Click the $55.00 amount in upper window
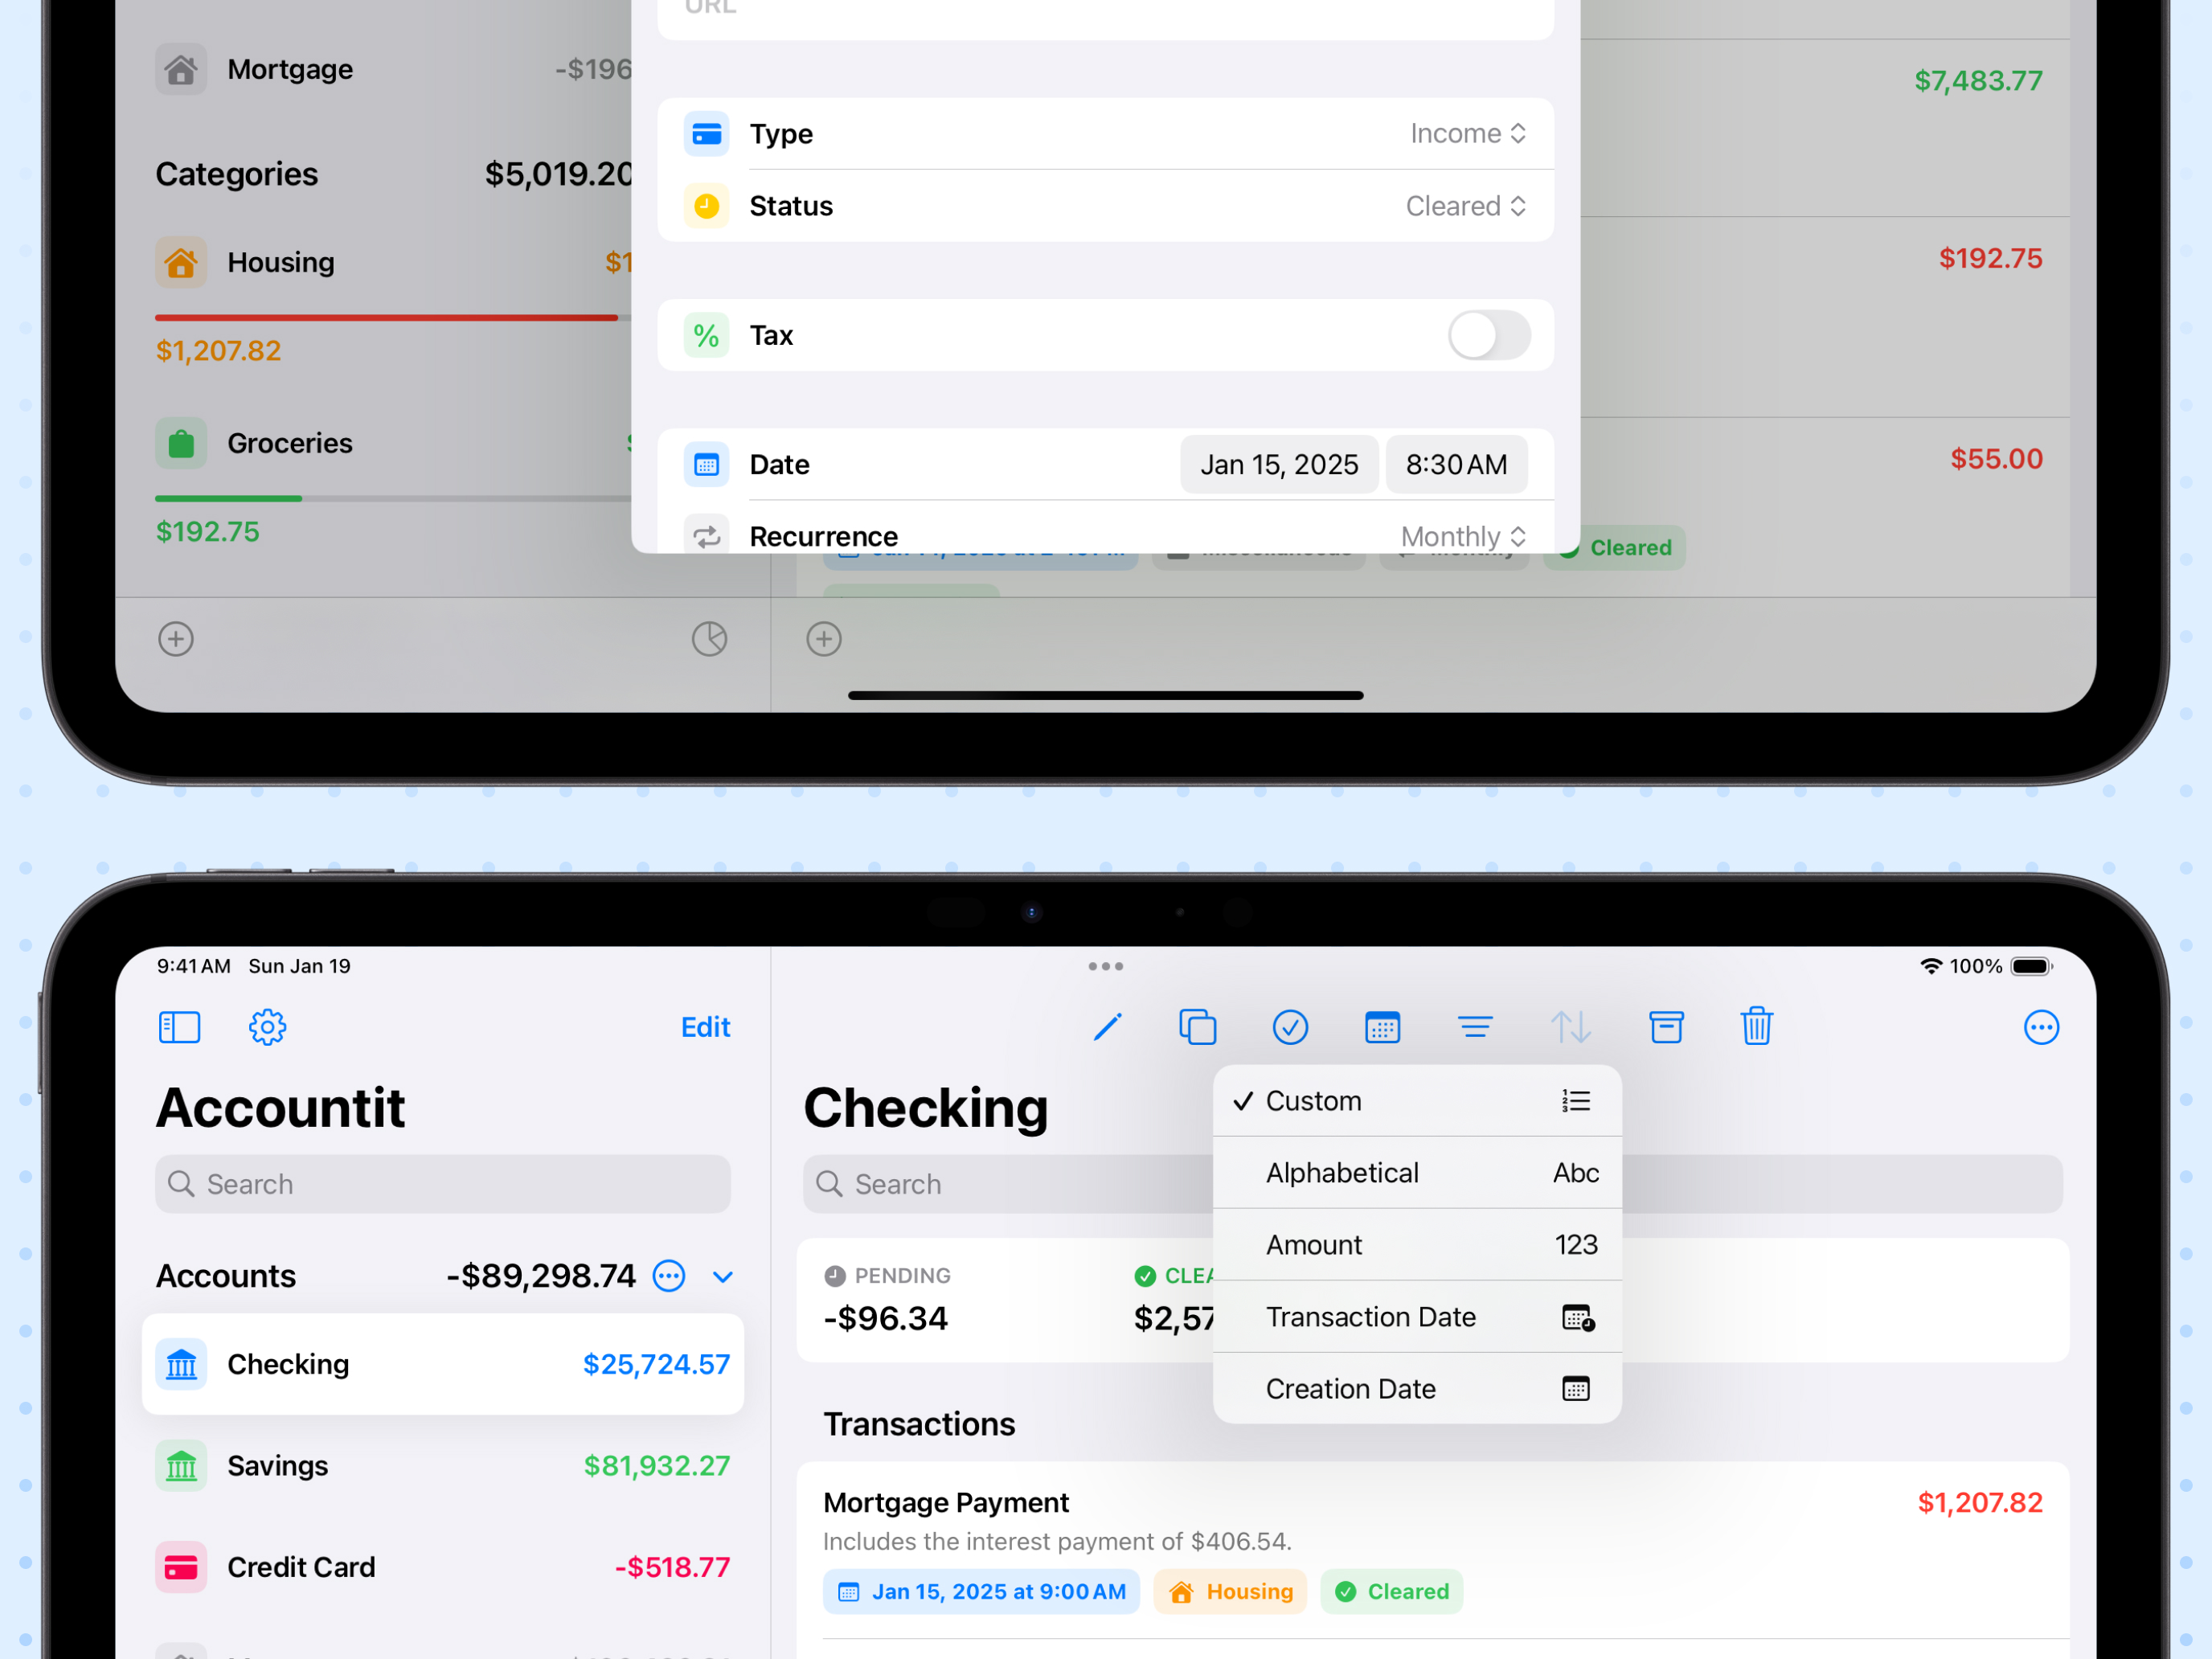This screenshot has height=1659, width=2212. 1996,459
